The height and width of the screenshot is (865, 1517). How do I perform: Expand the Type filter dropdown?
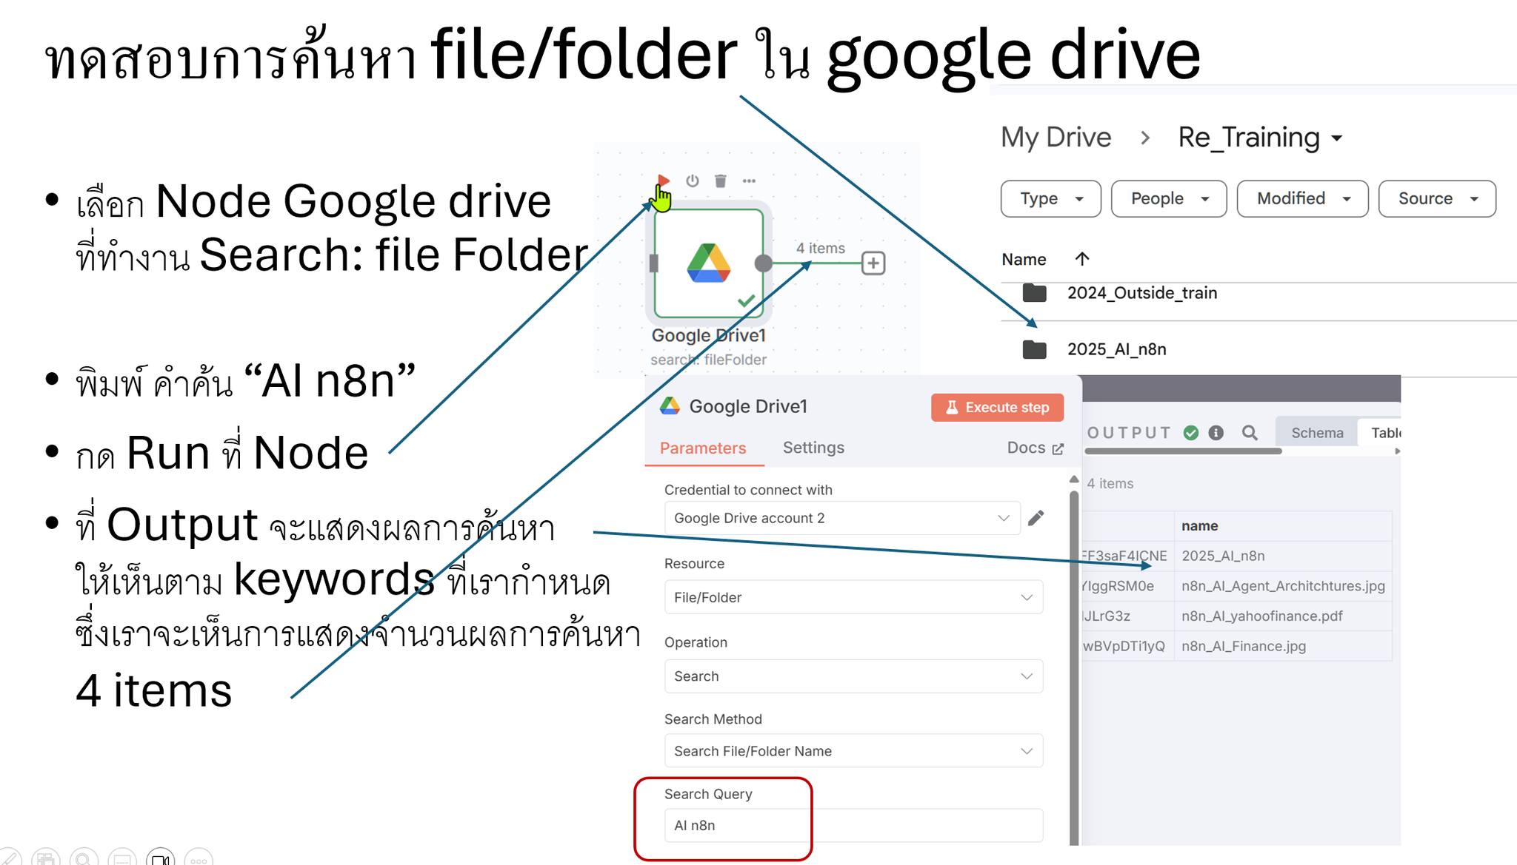coord(1051,198)
